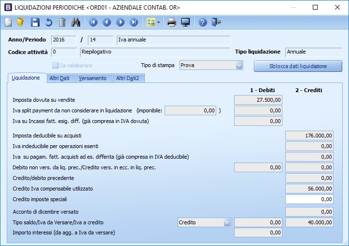The height and width of the screenshot is (246, 349).
Task: Click the Credito imposte speciali field
Action: coord(309,199)
